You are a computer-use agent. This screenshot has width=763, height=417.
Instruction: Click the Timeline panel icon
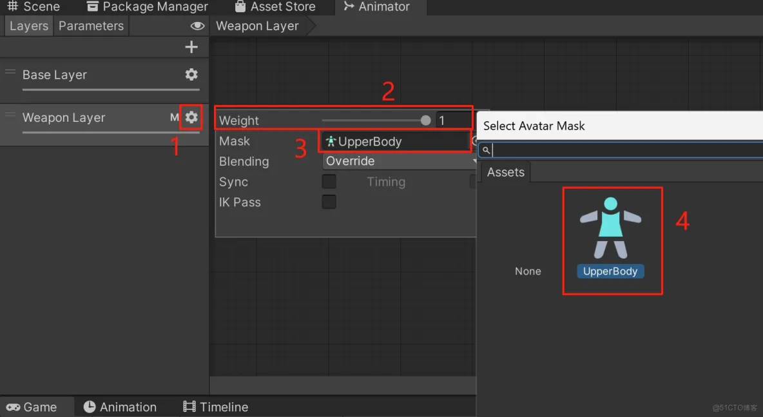(188, 407)
